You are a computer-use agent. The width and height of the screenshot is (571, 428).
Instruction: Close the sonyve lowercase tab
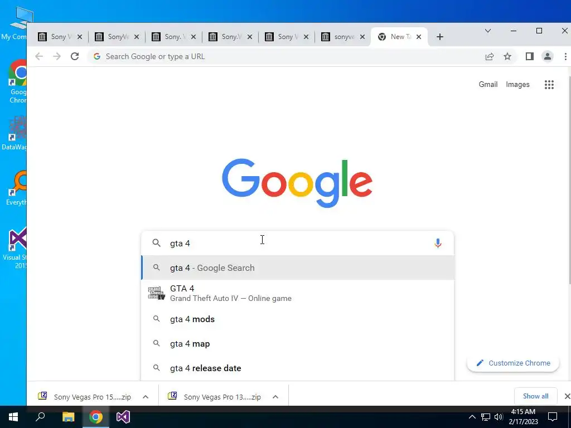(362, 37)
